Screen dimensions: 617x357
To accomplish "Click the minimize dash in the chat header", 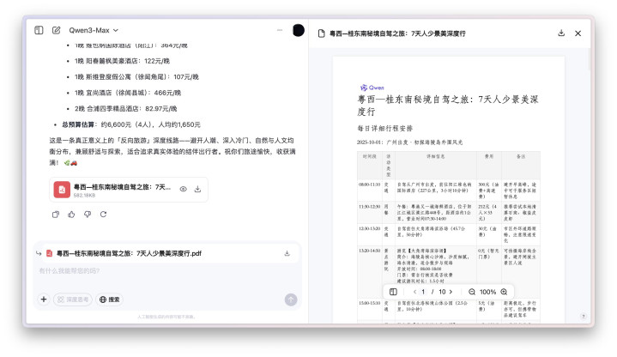I will point(280,30).
